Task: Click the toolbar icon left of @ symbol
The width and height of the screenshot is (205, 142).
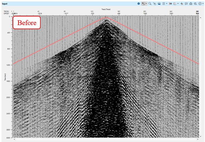Action: click(191, 4)
